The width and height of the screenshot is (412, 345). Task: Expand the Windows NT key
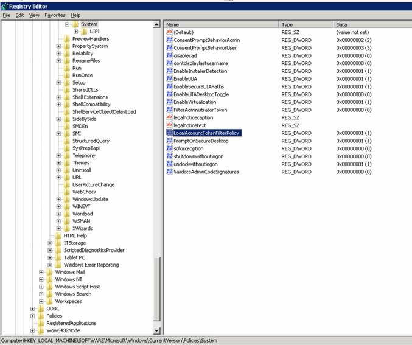click(x=42, y=279)
